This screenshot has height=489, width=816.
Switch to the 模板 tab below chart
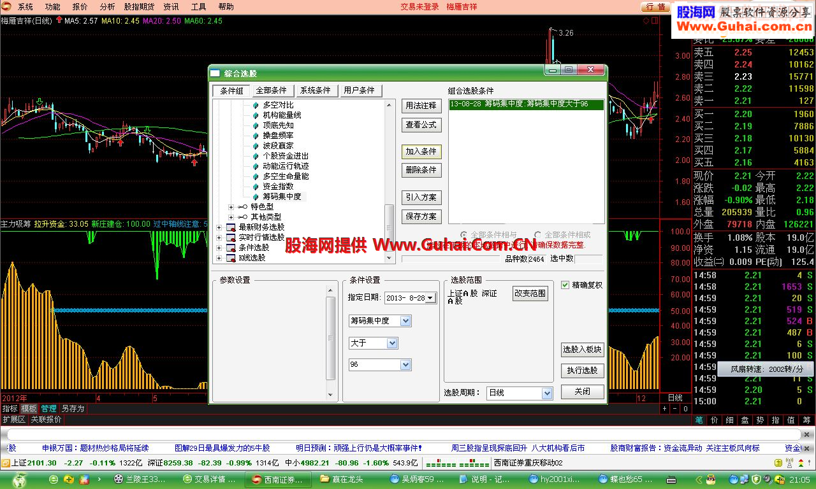tap(29, 409)
